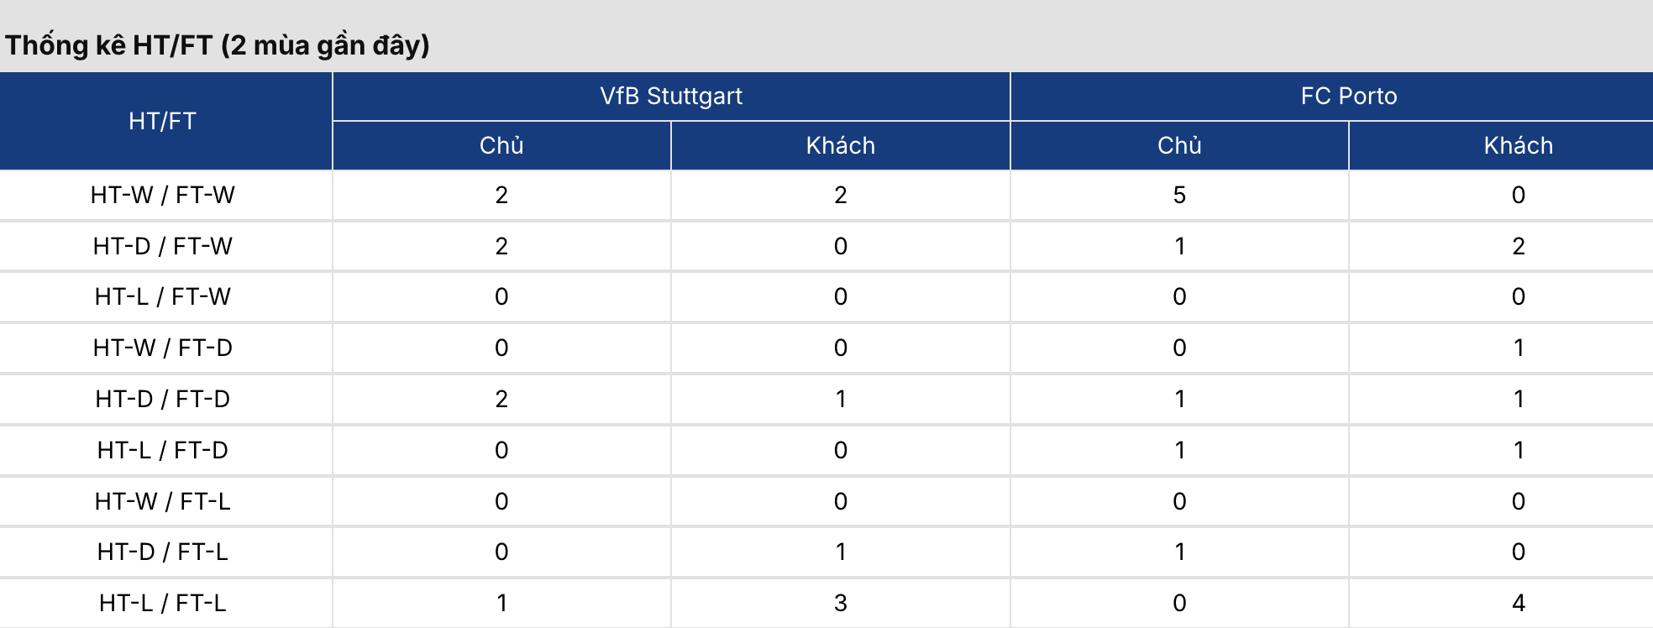Click Stuttgart Khách value 3 for HT-L/FT-L
The height and width of the screenshot is (628, 1653).
pyautogui.click(x=840, y=603)
